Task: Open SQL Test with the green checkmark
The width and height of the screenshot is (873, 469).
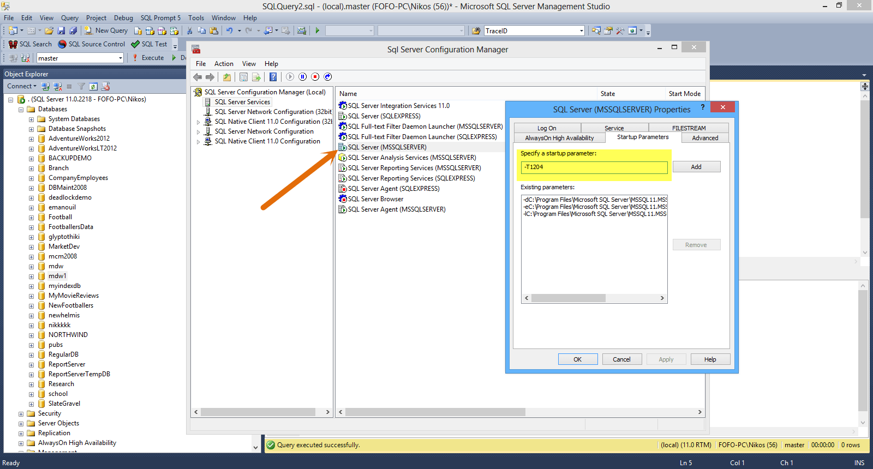Action: pyautogui.click(x=149, y=44)
